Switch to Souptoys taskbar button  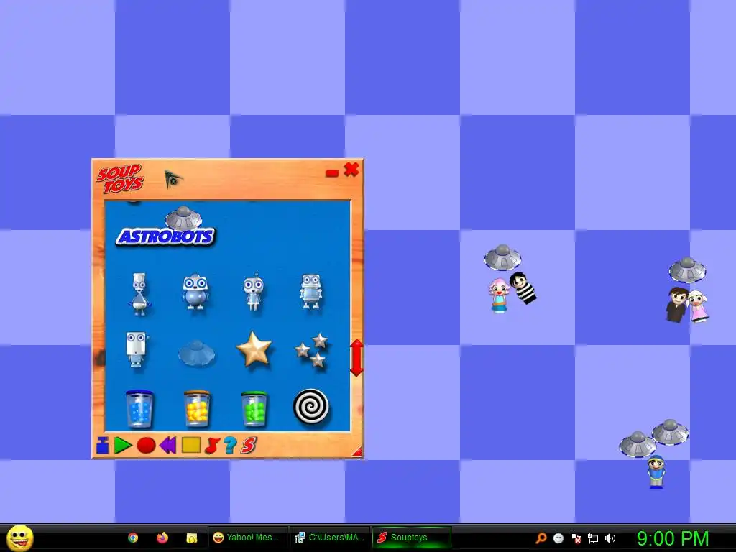coord(412,538)
